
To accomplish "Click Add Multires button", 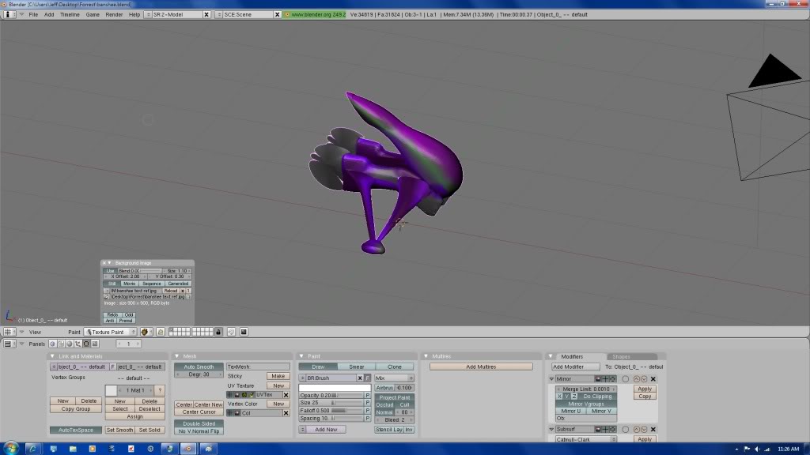I will point(481,367).
